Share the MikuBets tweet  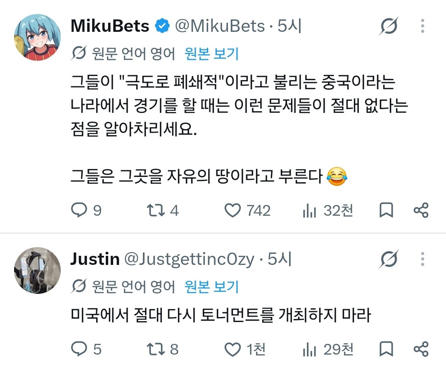421,210
